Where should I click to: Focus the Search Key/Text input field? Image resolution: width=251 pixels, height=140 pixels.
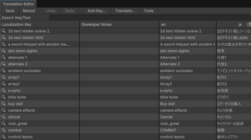click(150, 18)
